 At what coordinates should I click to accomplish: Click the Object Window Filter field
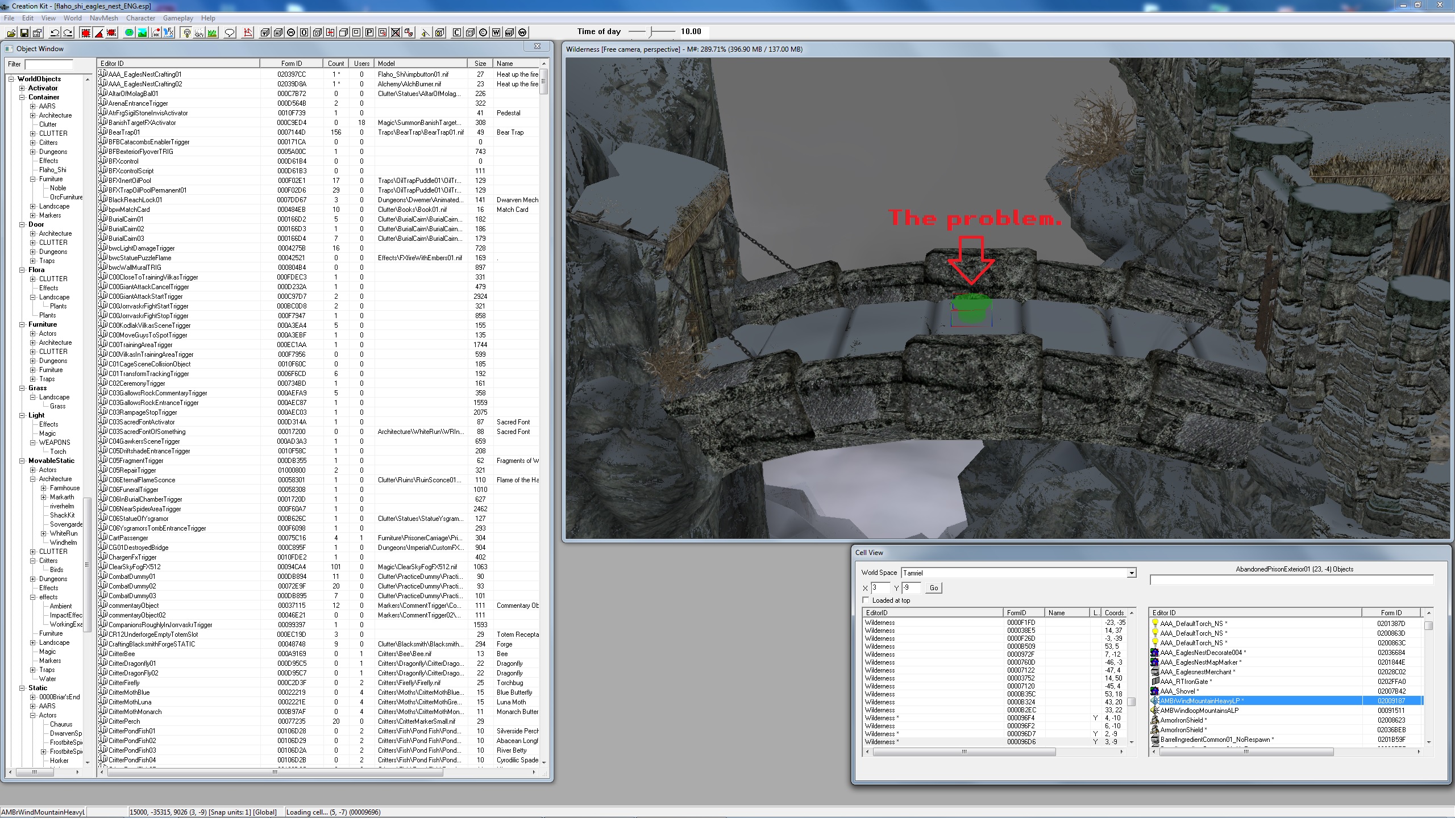click(49, 64)
